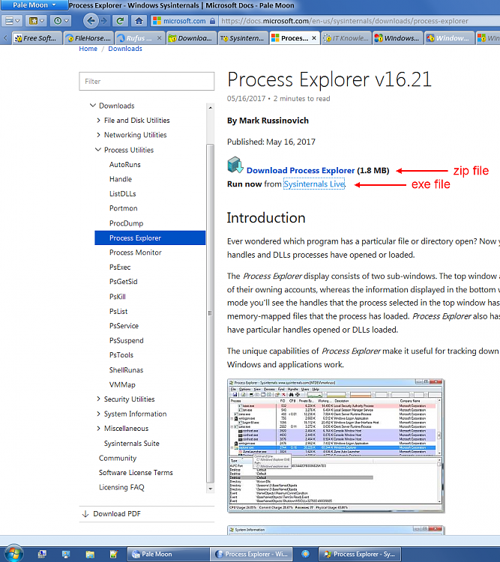
Task: Click the download computer icon
Action: tap(235, 166)
